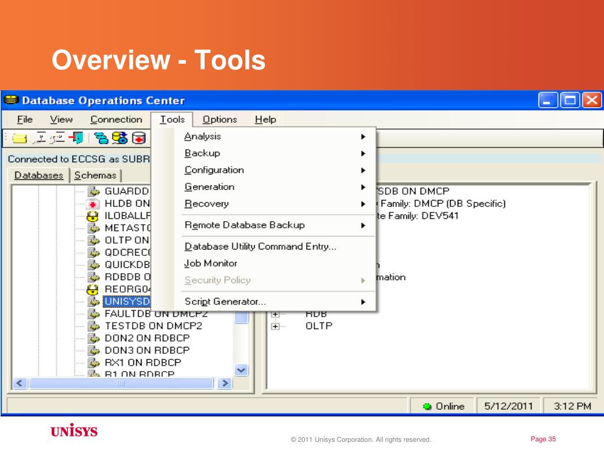This screenshot has height=453, width=604.
Task: Switch to the Schemas tab
Action: point(95,175)
